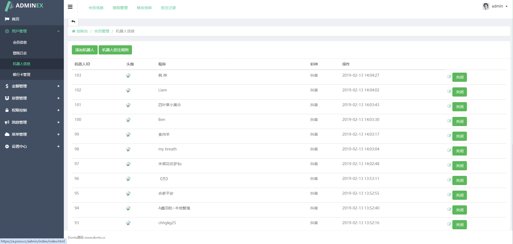Click the 添加机器人 button

[85, 50]
